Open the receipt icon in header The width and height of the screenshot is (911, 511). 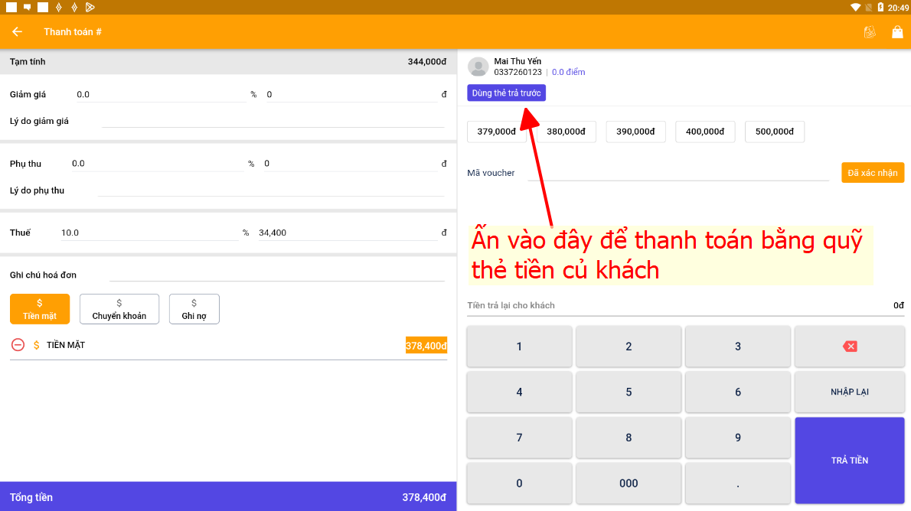coord(870,31)
